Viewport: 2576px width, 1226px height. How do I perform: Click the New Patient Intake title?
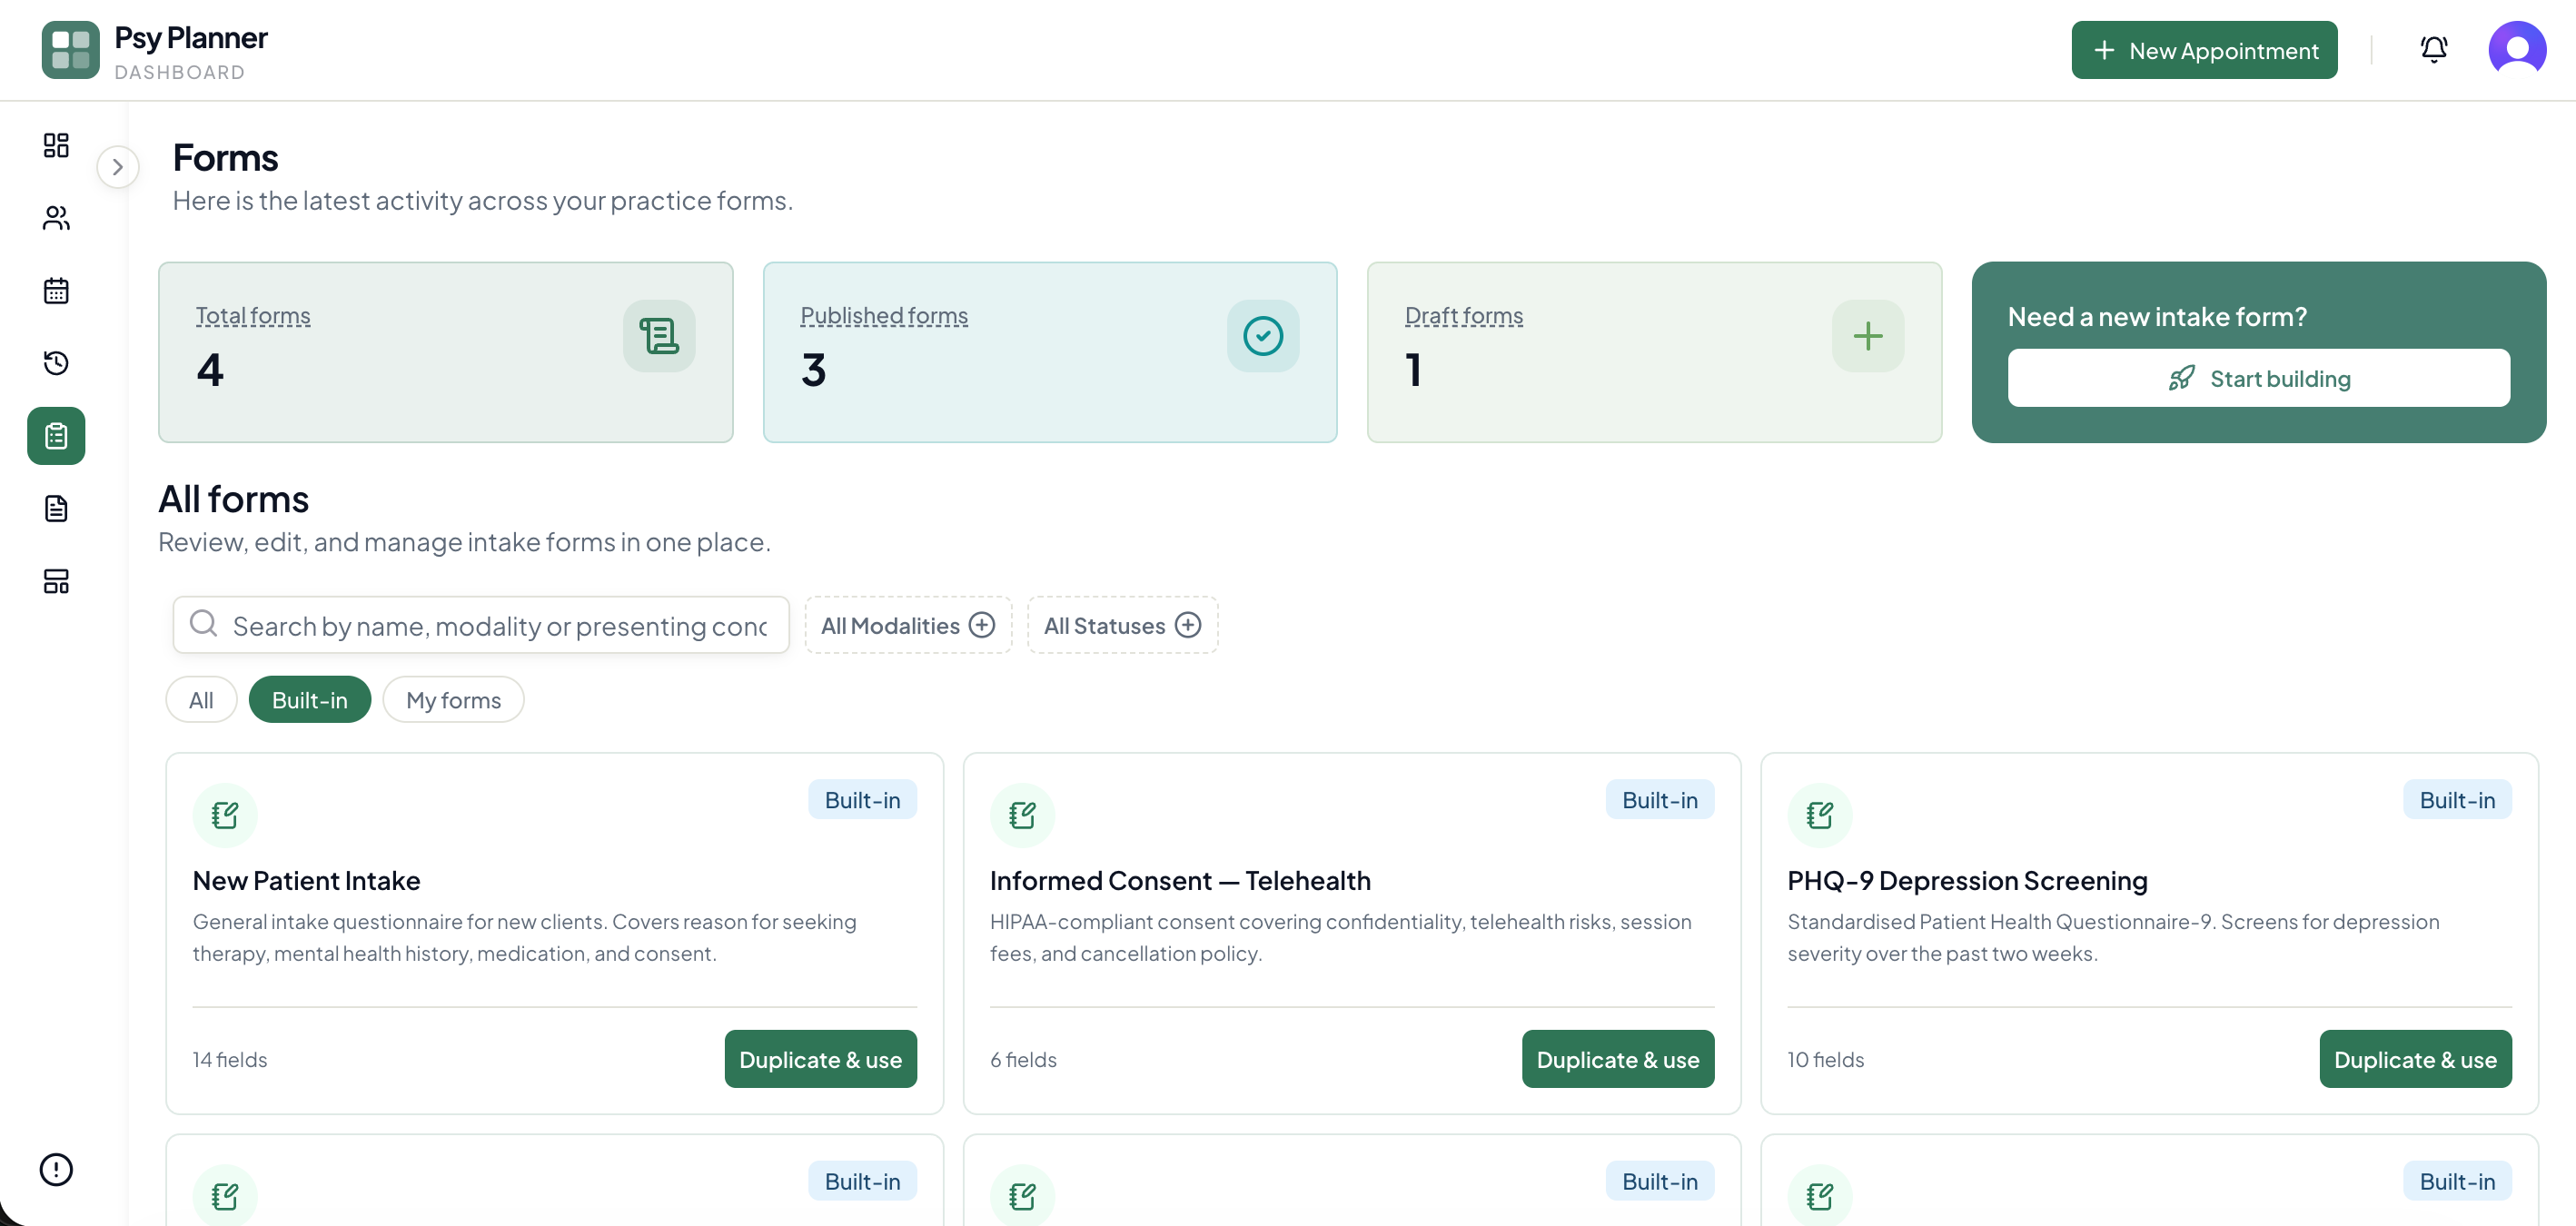click(x=306, y=880)
